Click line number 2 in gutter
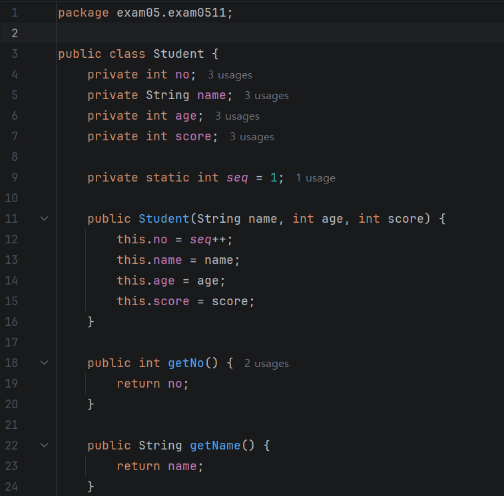504x496 pixels. pos(15,33)
